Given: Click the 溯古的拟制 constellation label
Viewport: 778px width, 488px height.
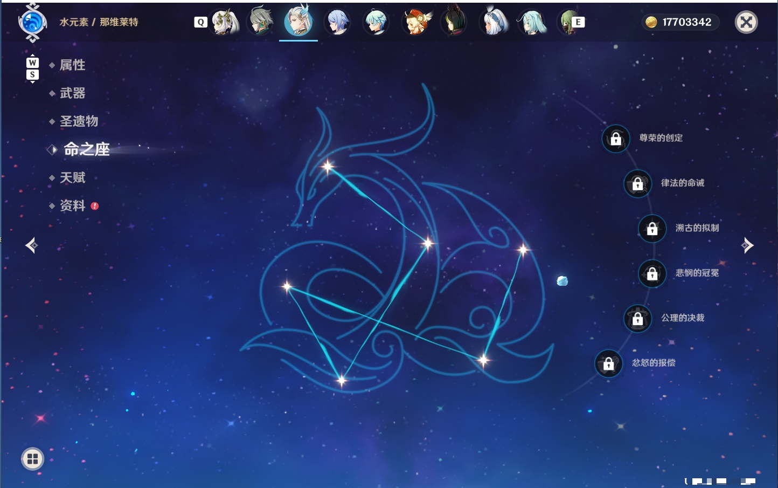Looking at the screenshot, I should (x=697, y=228).
